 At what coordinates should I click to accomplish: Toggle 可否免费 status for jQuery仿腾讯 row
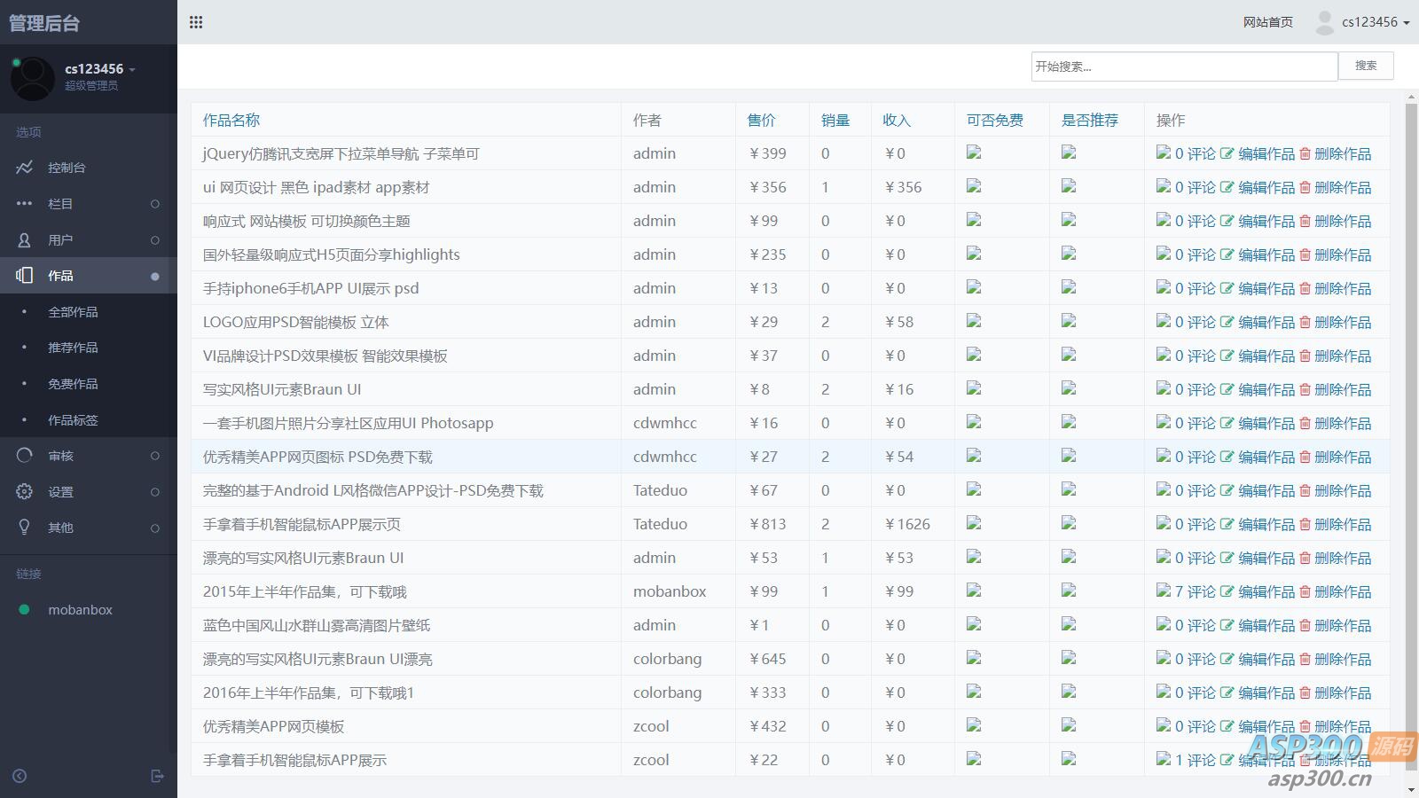[x=974, y=153]
